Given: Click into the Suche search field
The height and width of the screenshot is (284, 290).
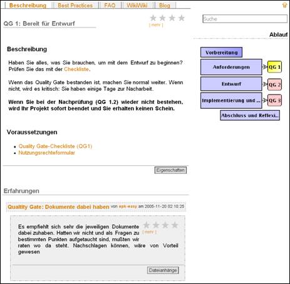Looking at the screenshot, I should click(x=245, y=19).
